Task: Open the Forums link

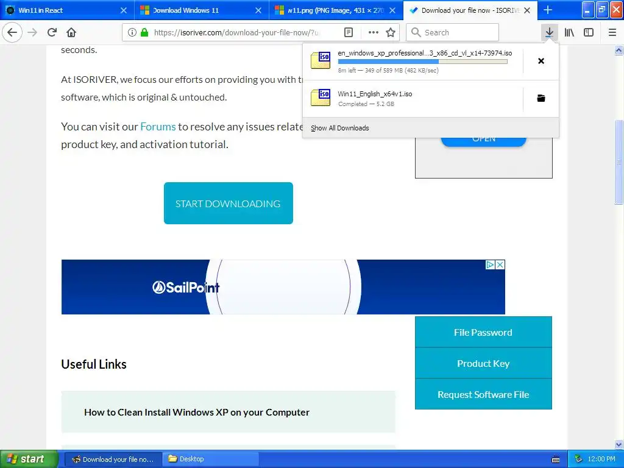Action: tap(158, 127)
